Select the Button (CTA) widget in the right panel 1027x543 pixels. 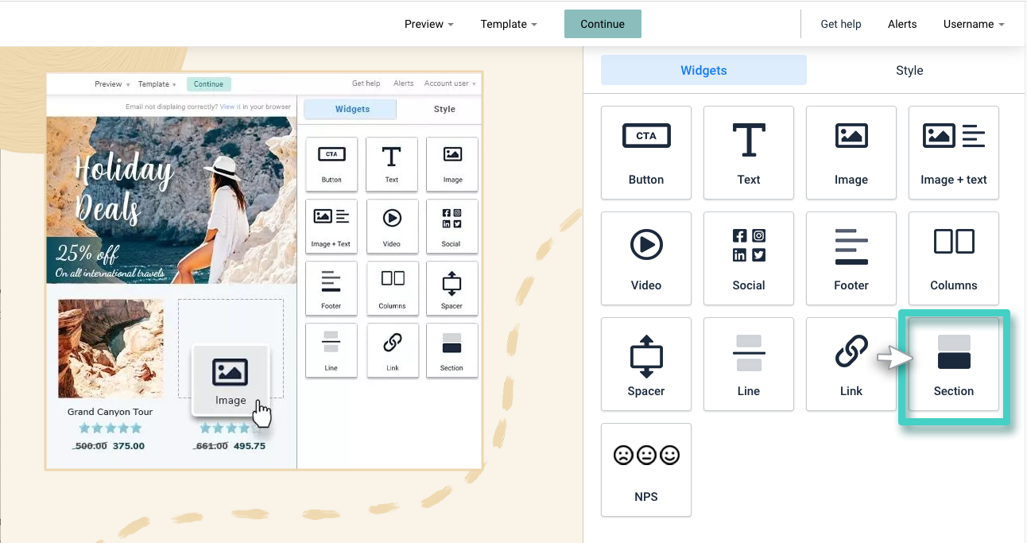click(646, 153)
